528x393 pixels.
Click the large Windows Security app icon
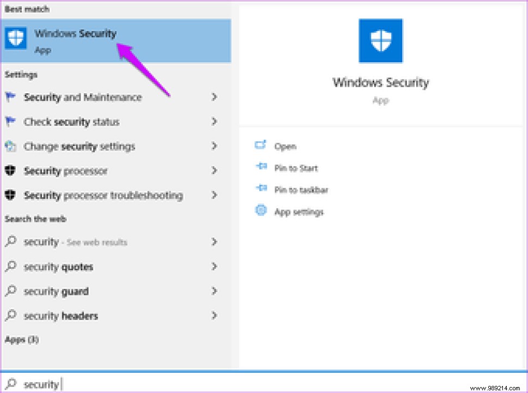pyautogui.click(x=380, y=41)
